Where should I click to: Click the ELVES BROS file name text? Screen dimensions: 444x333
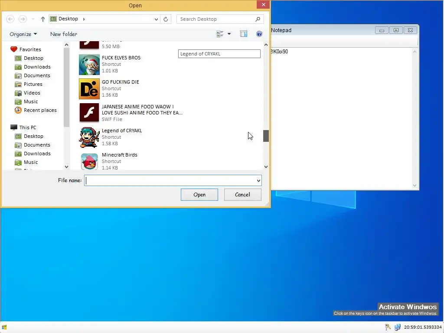(x=121, y=58)
